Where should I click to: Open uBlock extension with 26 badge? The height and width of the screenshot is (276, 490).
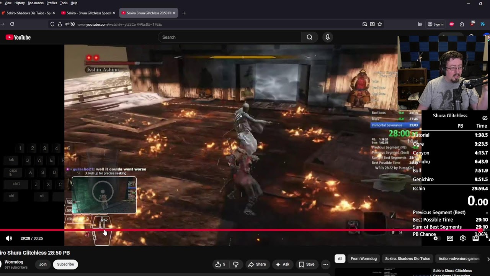click(x=472, y=24)
